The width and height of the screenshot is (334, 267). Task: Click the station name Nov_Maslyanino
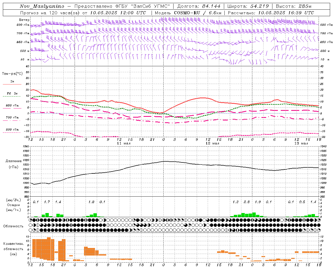[x=42, y=6]
